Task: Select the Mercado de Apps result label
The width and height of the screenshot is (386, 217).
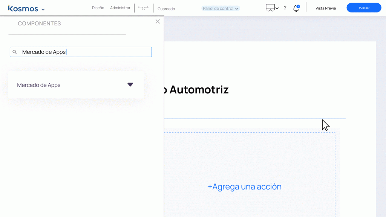Action: [39, 85]
